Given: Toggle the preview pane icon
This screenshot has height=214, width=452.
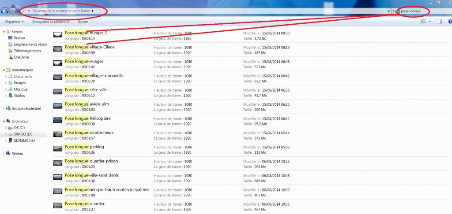Looking at the screenshot, I should (x=439, y=22).
